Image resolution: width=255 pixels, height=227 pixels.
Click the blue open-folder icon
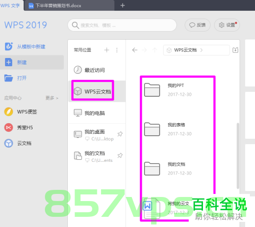pyautogui.click(x=9, y=78)
